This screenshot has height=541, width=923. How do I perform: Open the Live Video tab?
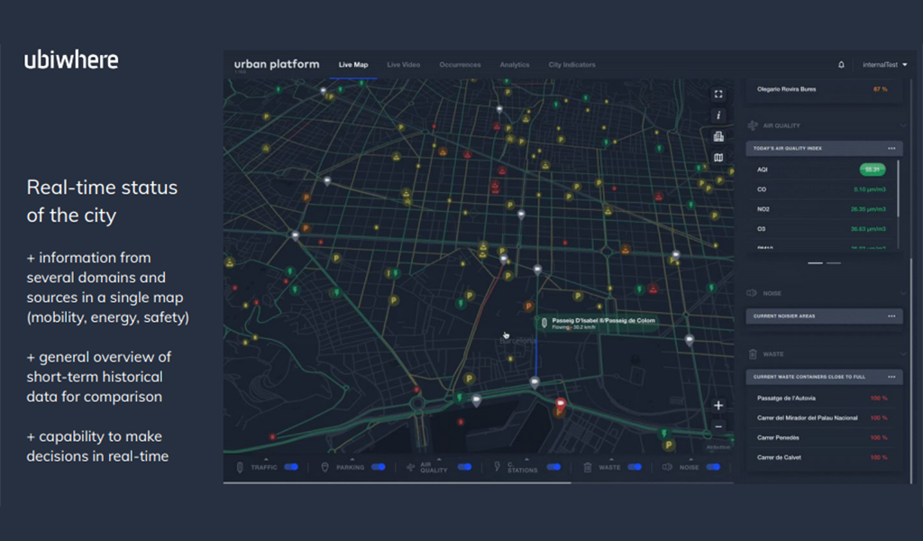[403, 65]
